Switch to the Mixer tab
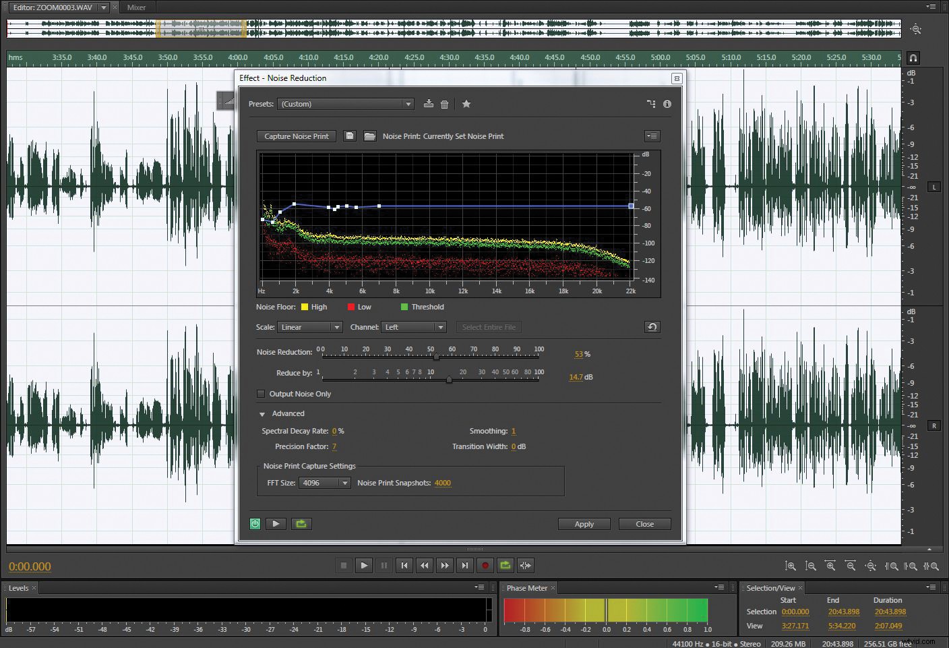This screenshot has height=648, width=949. pos(136,7)
